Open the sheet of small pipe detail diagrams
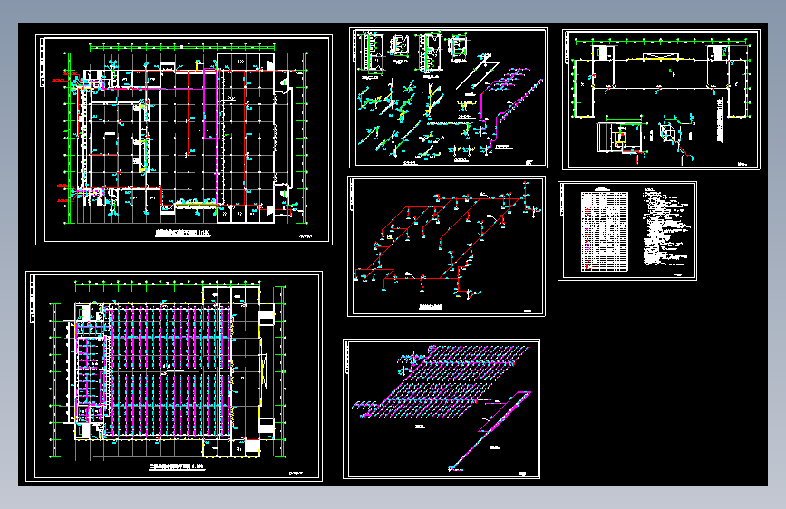Viewport: 786px width, 509px height. pos(448,98)
